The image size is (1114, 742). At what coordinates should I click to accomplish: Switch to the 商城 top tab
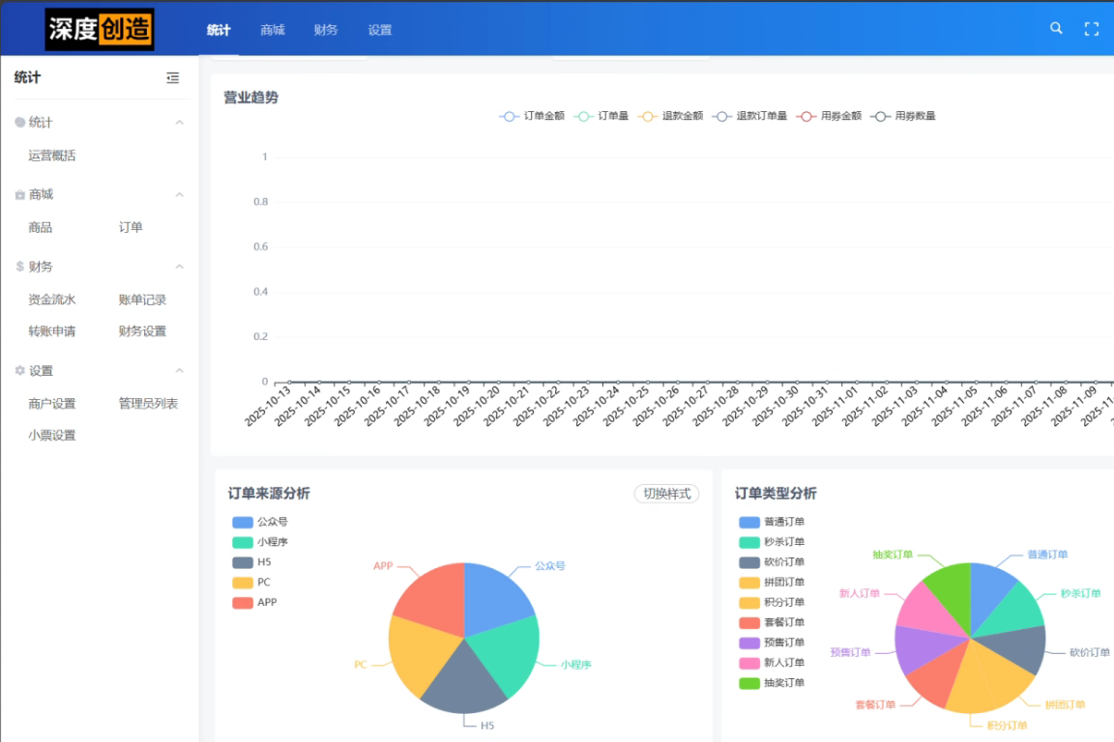[273, 30]
